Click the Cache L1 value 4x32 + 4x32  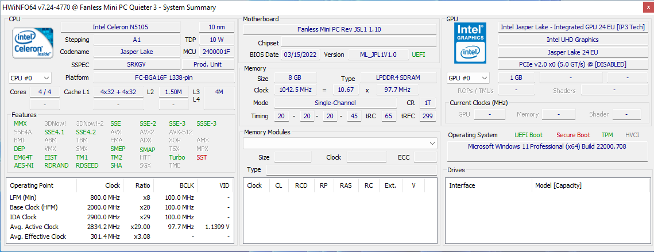click(x=118, y=92)
